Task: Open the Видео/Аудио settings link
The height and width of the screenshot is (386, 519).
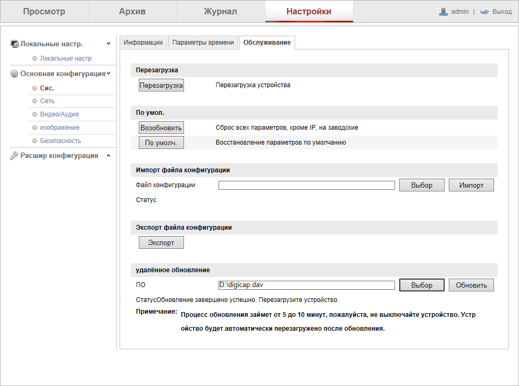Action: 60,114
